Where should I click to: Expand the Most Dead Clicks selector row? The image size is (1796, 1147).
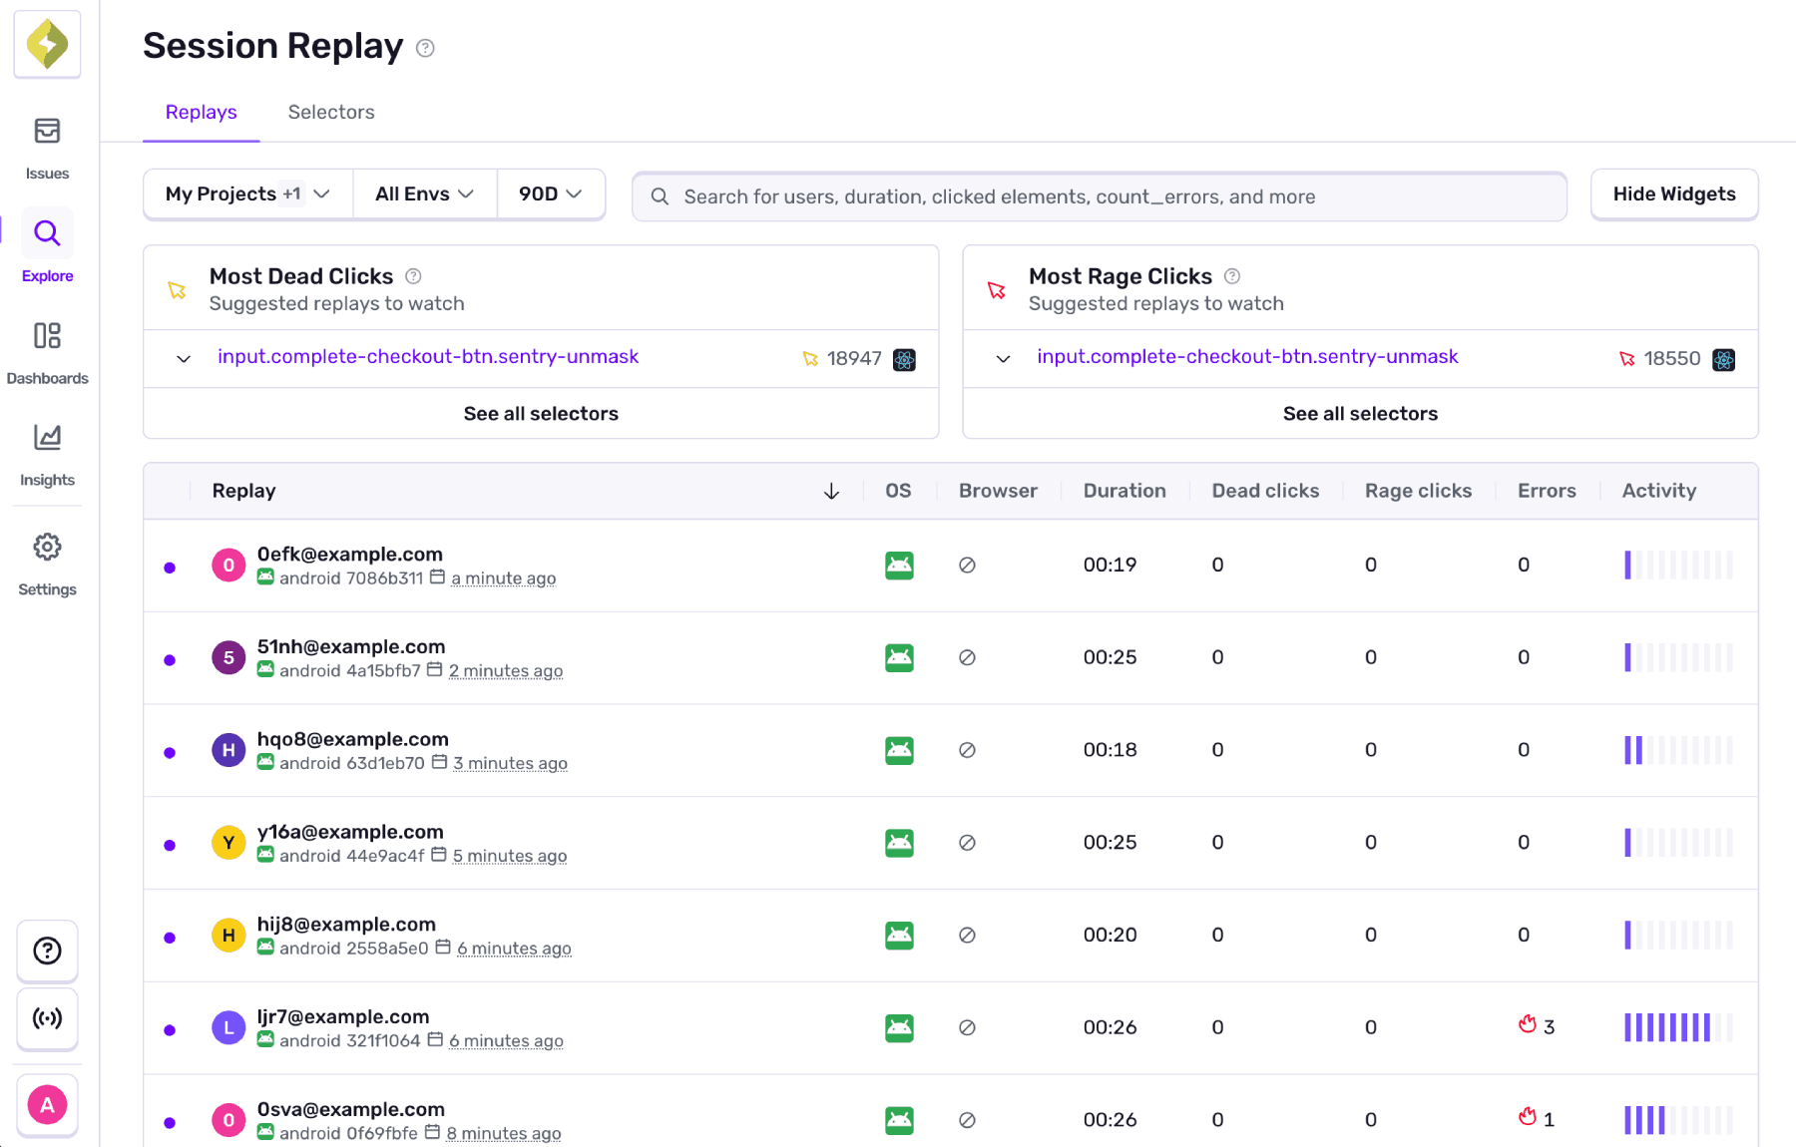tap(183, 359)
